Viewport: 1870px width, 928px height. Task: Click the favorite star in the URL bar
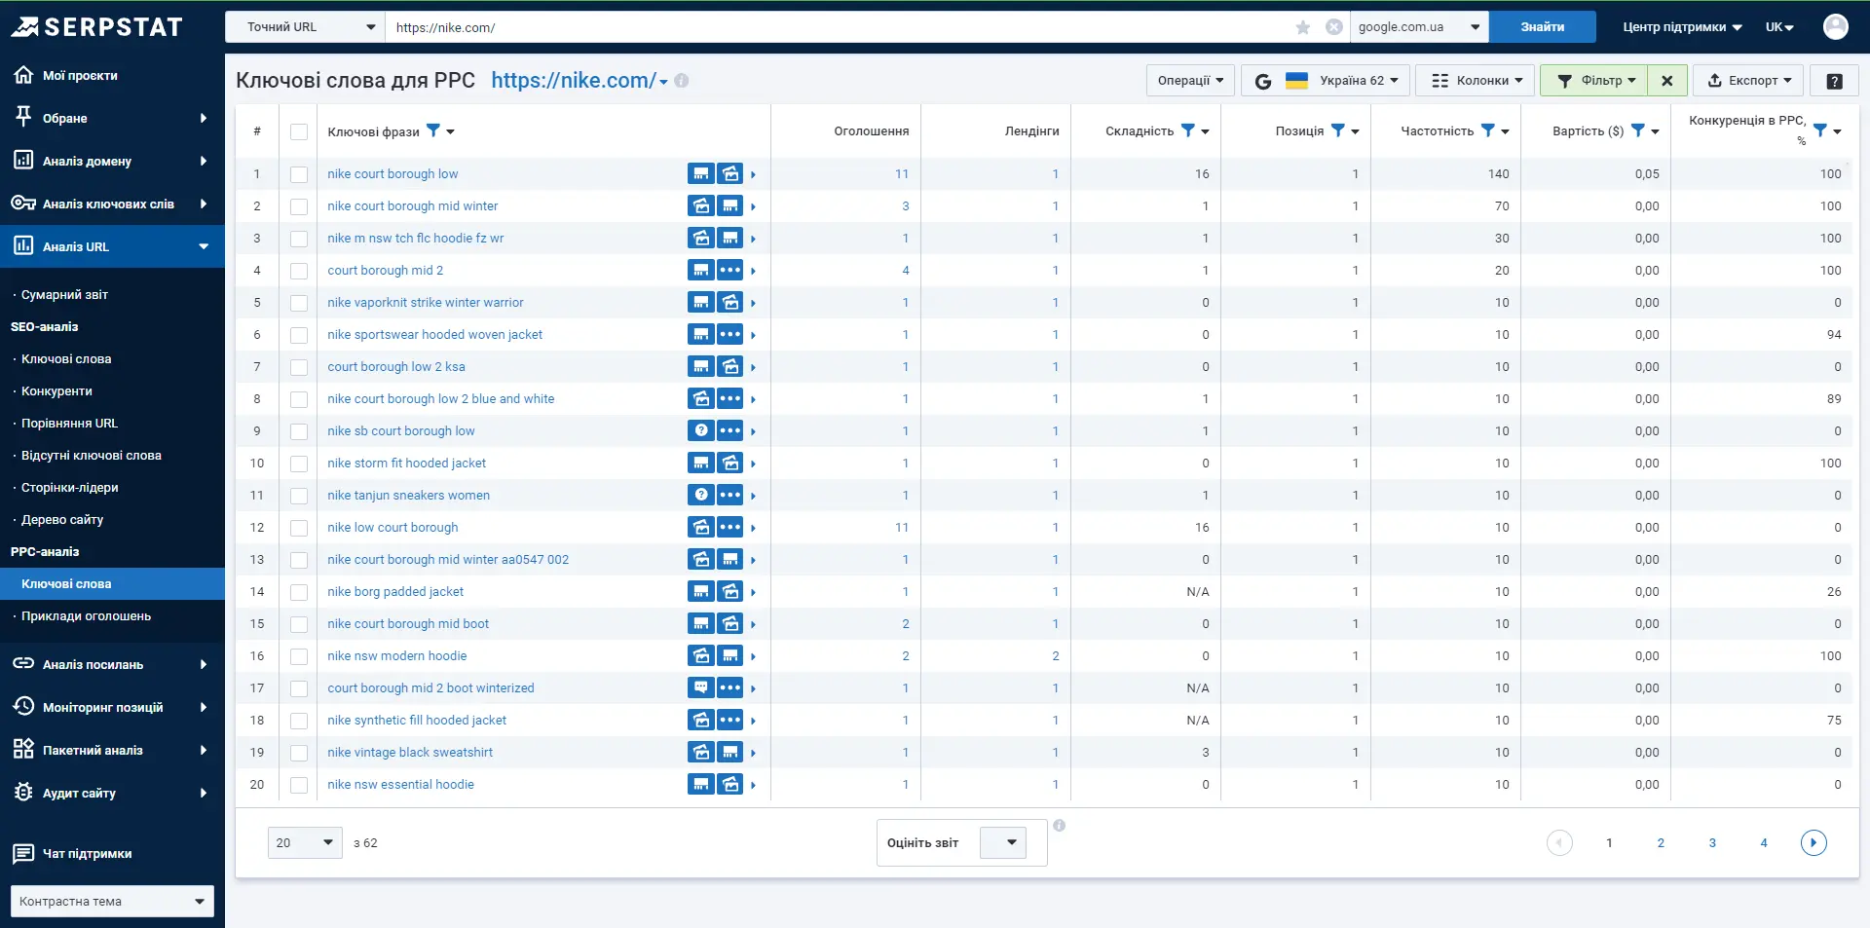click(x=1303, y=27)
